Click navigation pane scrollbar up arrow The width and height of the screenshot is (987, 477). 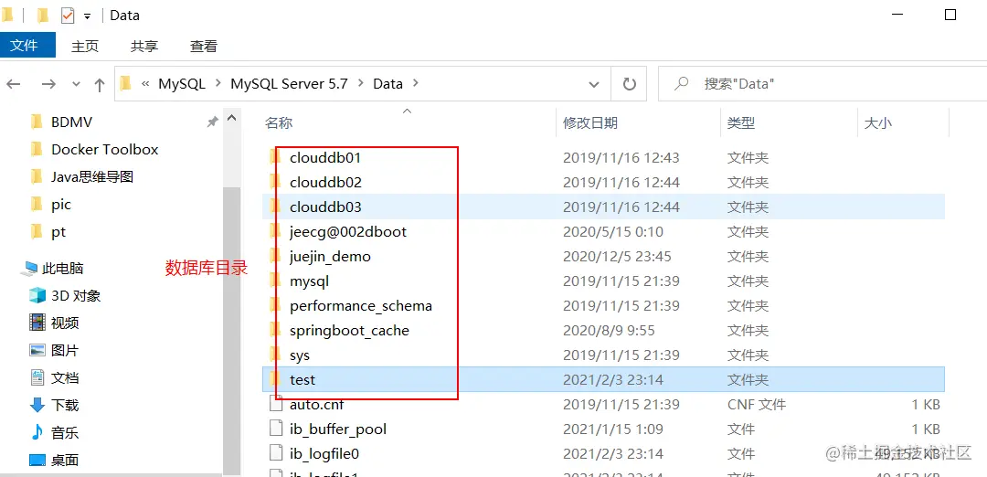coord(231,118)
